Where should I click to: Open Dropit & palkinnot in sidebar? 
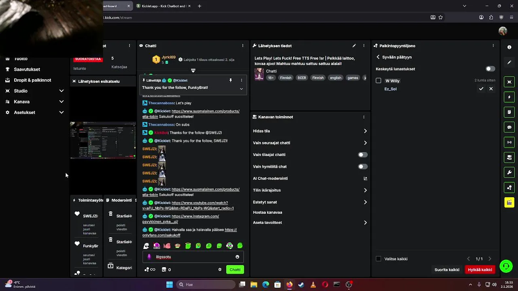[x=32, y=80]
